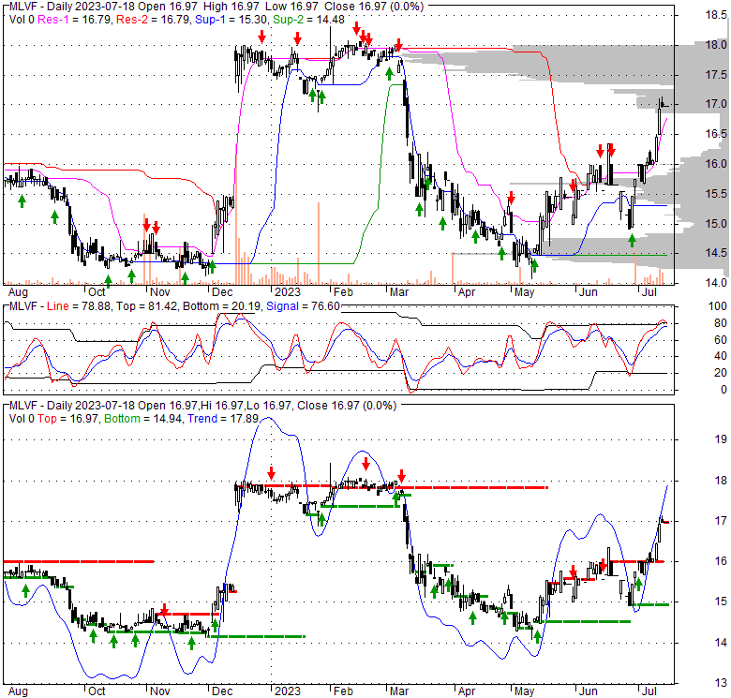
Task: Click the bottom chart 'MLVF - Daily 2023-07-18' title
Action: [72, 406]
